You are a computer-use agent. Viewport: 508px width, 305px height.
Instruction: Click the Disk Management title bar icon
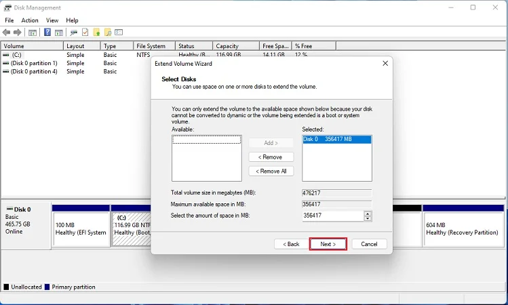(7, 7)
